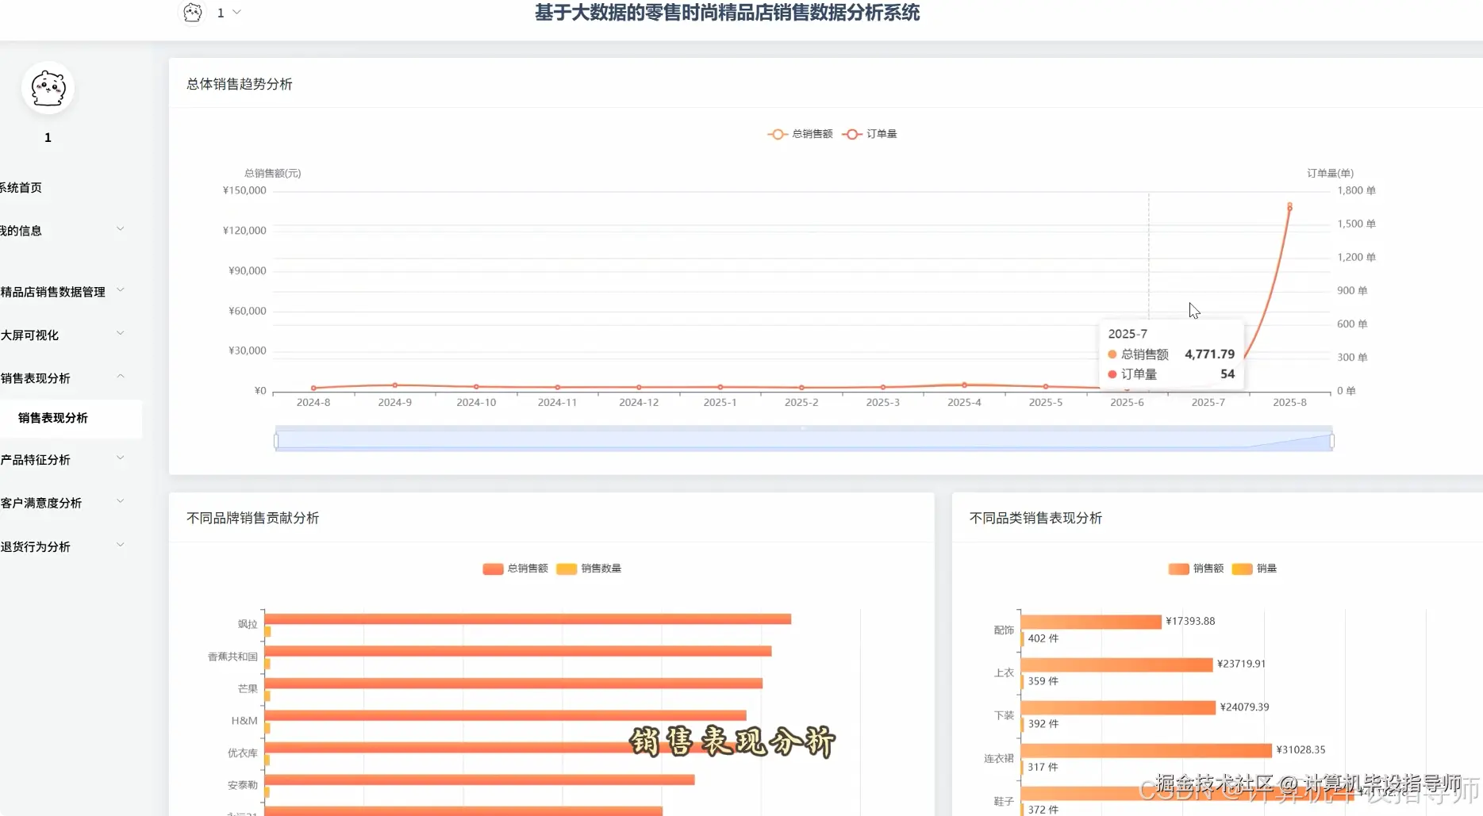Click the 配饰 bar showing ¥17393.88

pos(1091,622)
